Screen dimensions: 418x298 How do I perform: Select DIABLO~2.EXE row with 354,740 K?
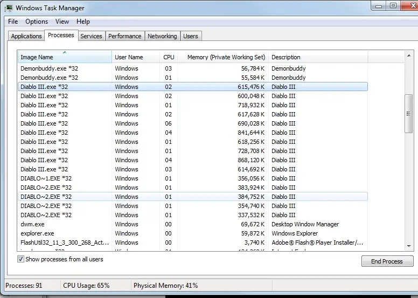[x=192, y=206]
